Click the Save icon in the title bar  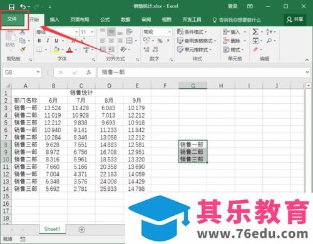coord(11,7)
